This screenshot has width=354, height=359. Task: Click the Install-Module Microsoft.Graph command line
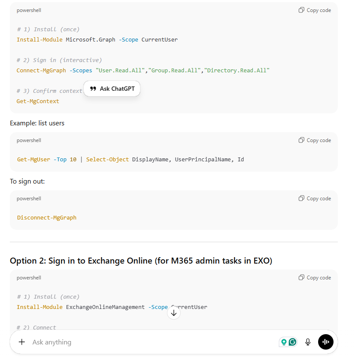point(97,40)
